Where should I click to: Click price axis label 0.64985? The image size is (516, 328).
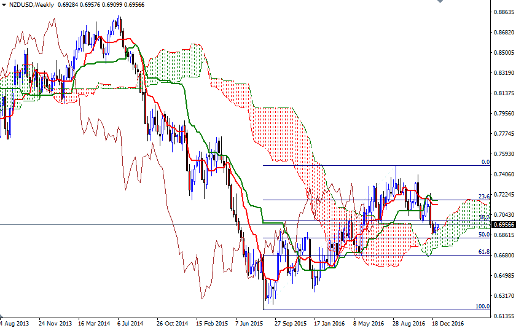(x=504, y=276)
